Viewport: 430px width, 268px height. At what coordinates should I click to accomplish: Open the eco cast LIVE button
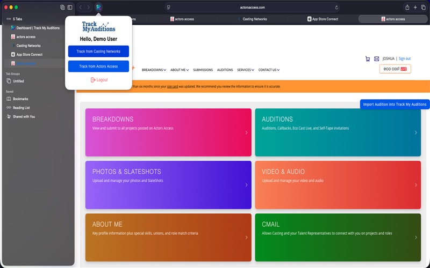coord(395,69)
